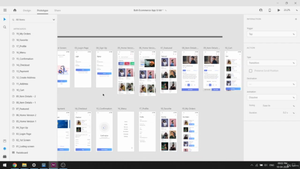Click the 19_My Orders artboard on canvas

[190, 131]
